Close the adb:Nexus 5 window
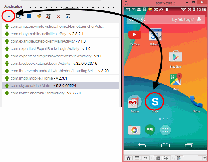The width and height of the screenshot is (208, 162). click(202, 2)
